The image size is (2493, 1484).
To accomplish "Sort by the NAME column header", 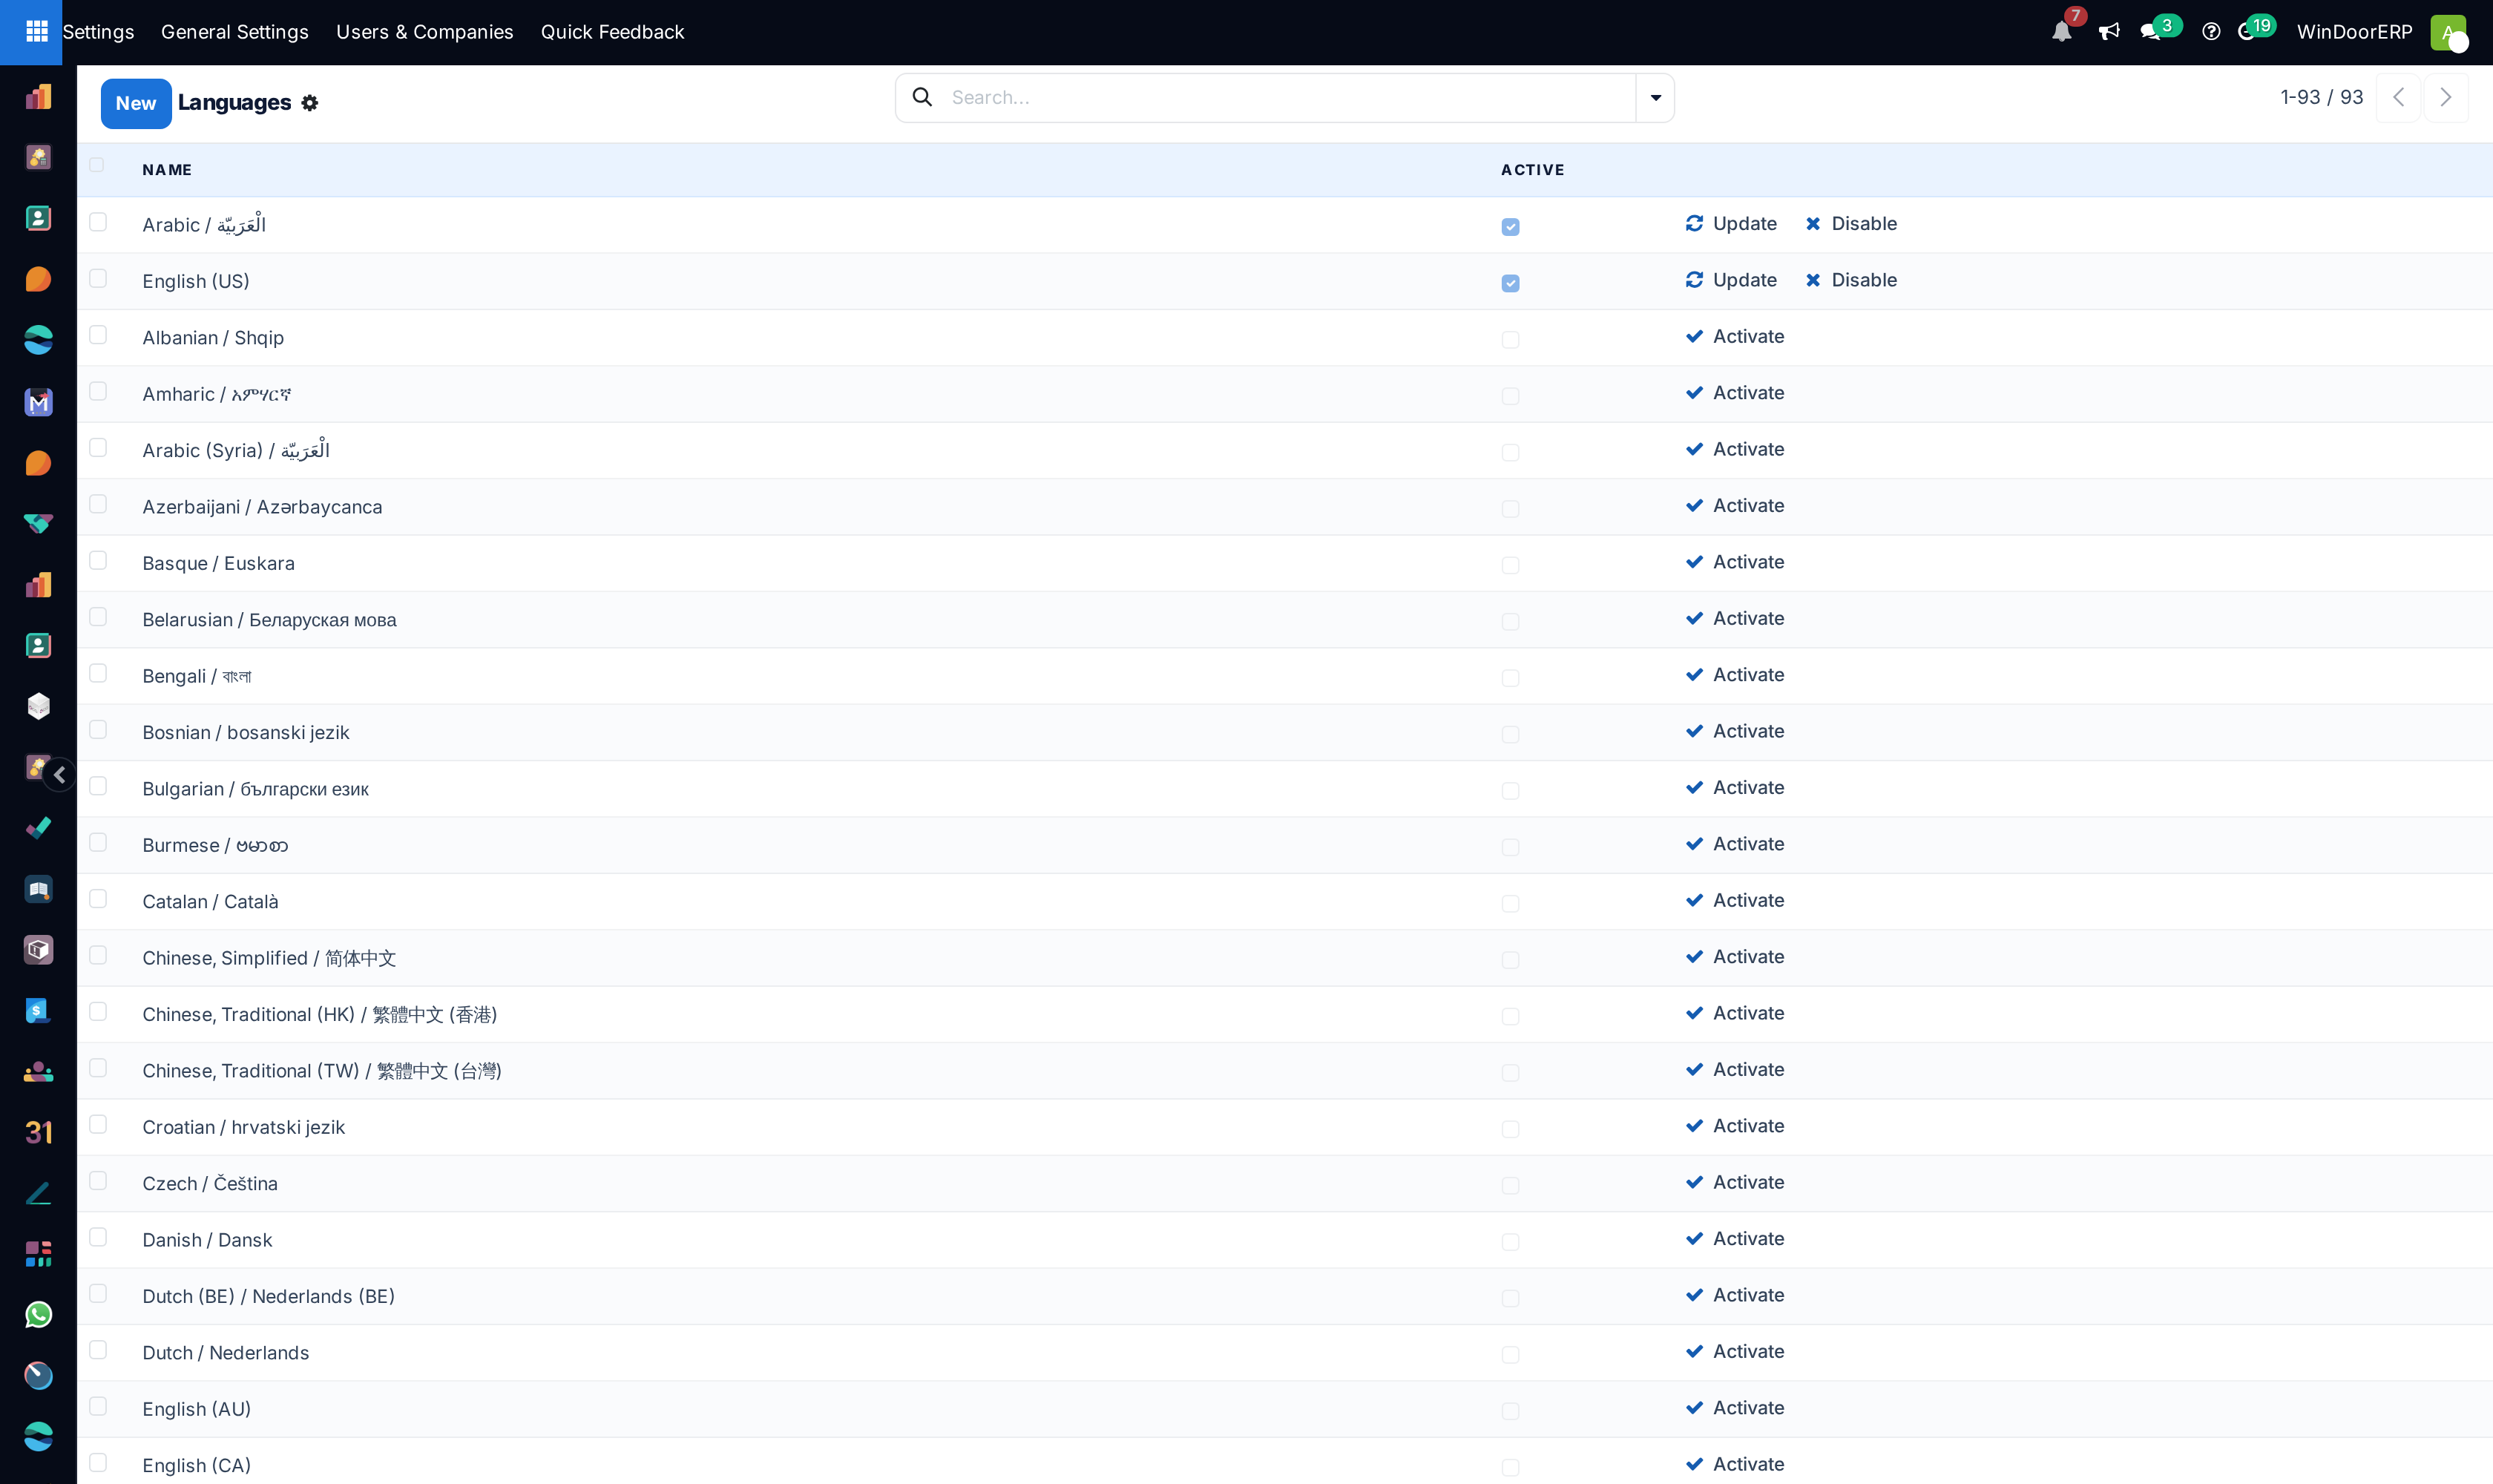I will [x=167, y=170].
